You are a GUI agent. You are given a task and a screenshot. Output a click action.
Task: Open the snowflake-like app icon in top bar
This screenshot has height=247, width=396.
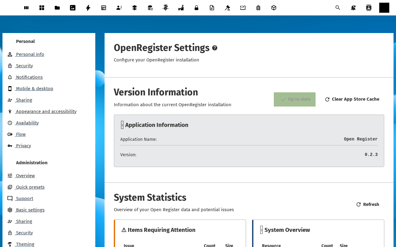[x=166, y=8]
